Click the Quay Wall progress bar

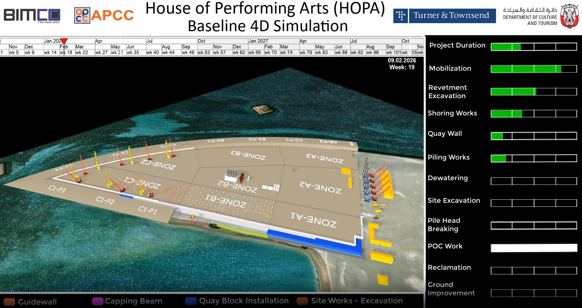(534, 136)
